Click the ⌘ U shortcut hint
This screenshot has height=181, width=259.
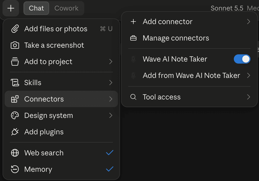click(106, 29)
